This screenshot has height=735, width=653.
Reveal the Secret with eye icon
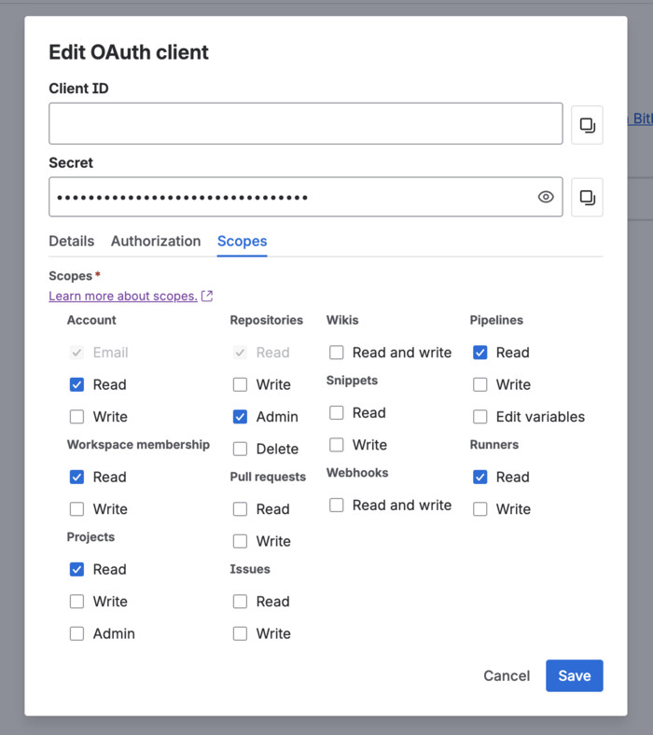click(x=546, y=197)
